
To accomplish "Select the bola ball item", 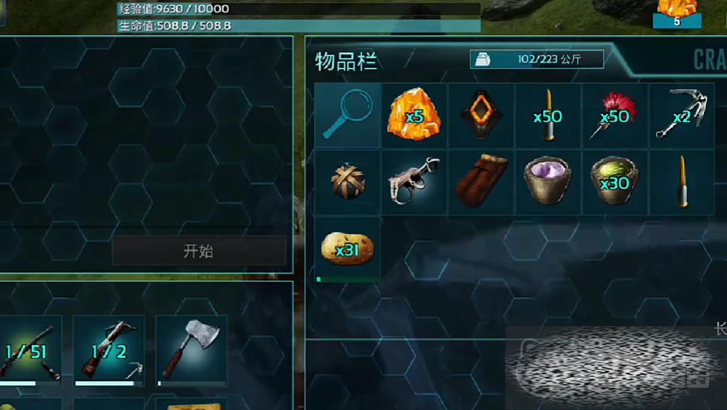I will [348, 182].
